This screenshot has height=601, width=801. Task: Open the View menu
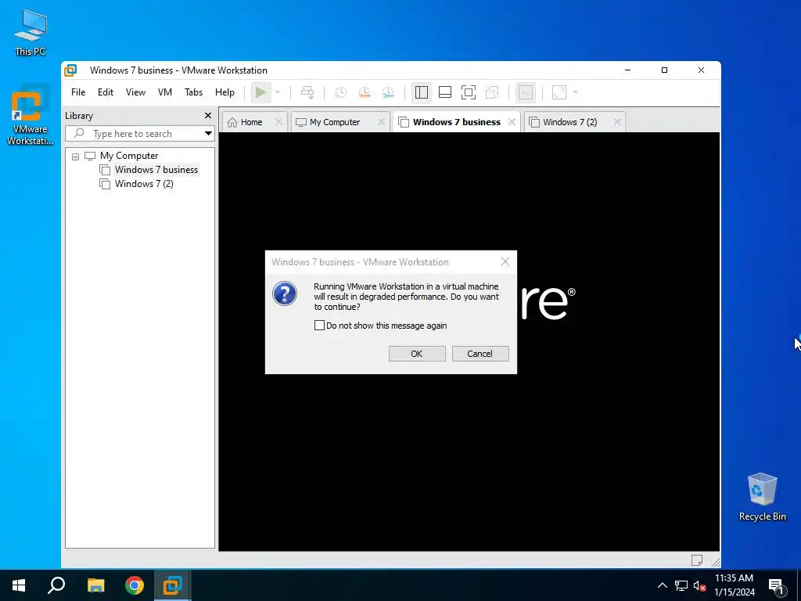[135, 92]
